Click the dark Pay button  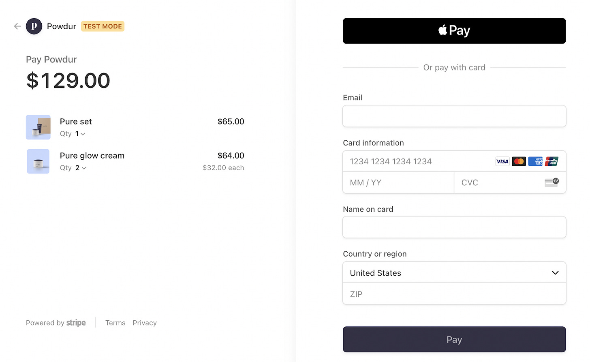tap(454, 339)
